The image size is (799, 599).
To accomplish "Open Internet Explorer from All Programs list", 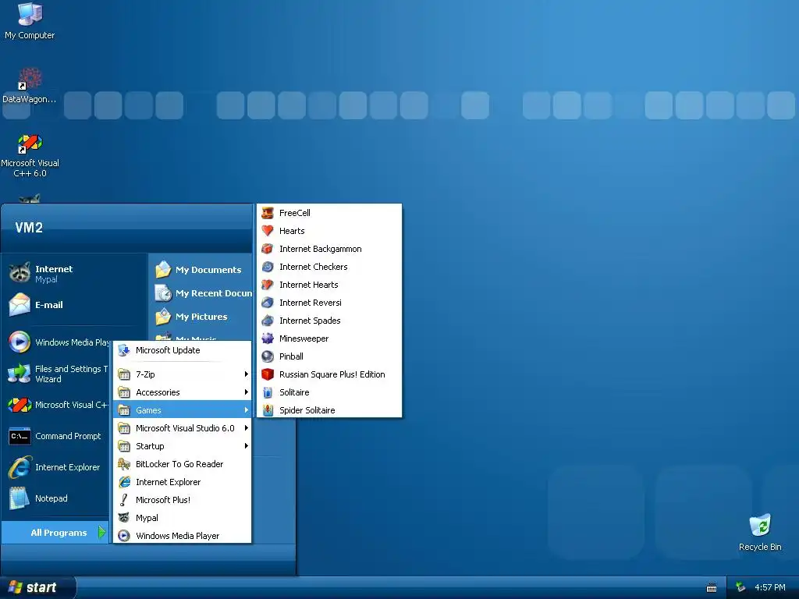I will point(183,482).
